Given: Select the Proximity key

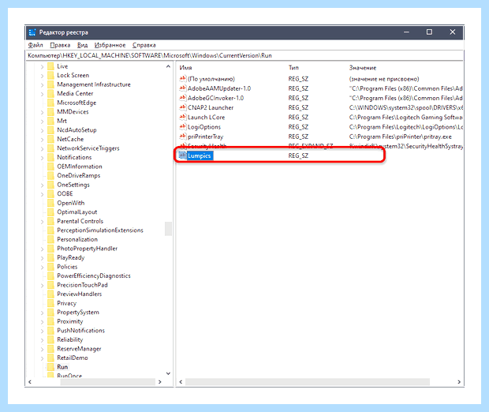Looking at the screenshot, I should [70, 321].
